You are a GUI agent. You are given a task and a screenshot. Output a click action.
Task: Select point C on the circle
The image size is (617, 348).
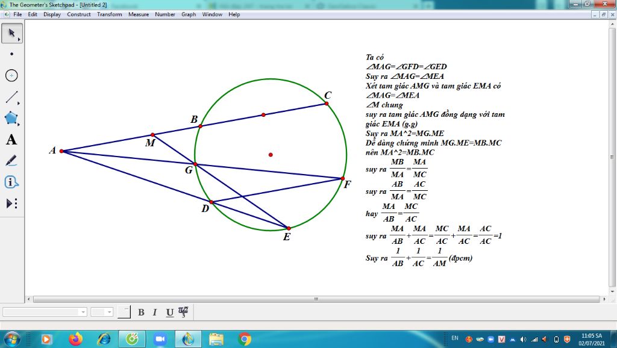[x=327, y=104]
